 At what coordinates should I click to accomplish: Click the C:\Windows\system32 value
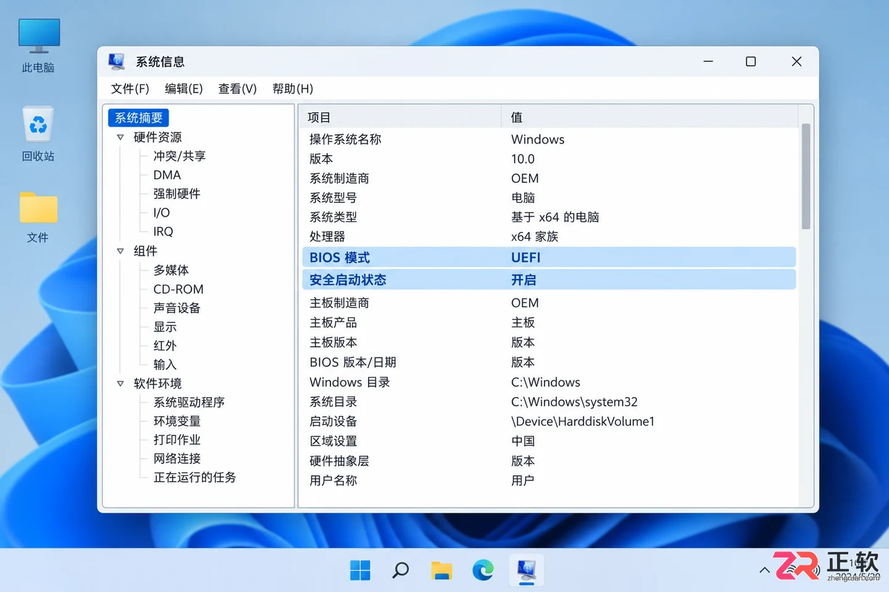[574, 402]
